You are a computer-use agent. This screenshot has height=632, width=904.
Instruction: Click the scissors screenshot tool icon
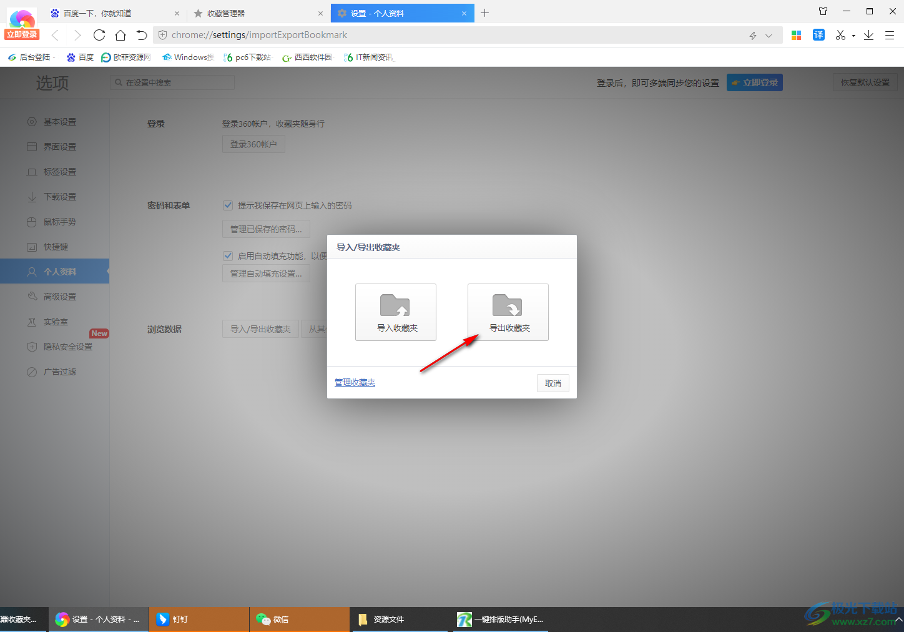click(840, 35)
